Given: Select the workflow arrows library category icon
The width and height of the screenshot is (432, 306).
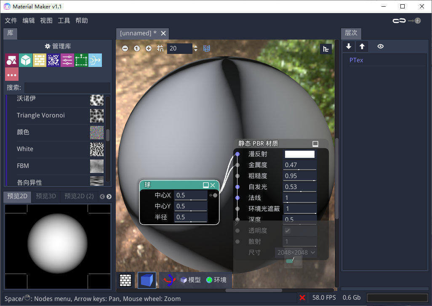Looking at the screenshot, I should tap(95, 60).
